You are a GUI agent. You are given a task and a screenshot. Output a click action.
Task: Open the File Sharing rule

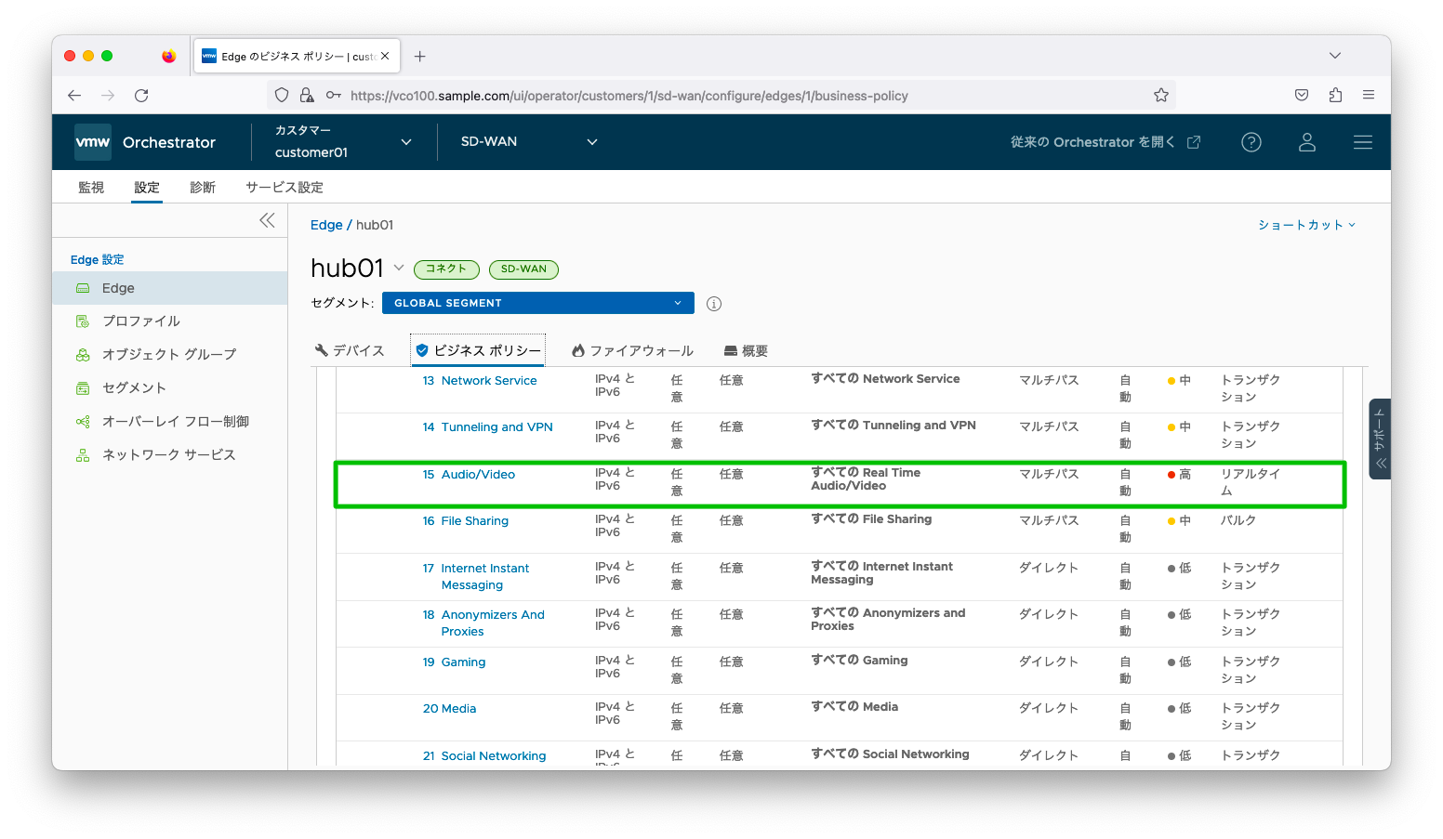coord(475,521)
